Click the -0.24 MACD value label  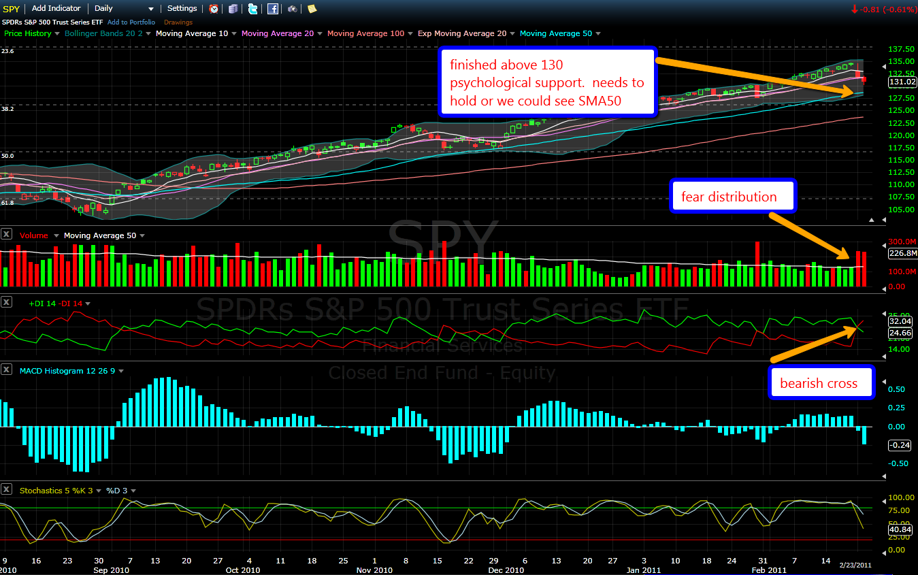point(899,445)
